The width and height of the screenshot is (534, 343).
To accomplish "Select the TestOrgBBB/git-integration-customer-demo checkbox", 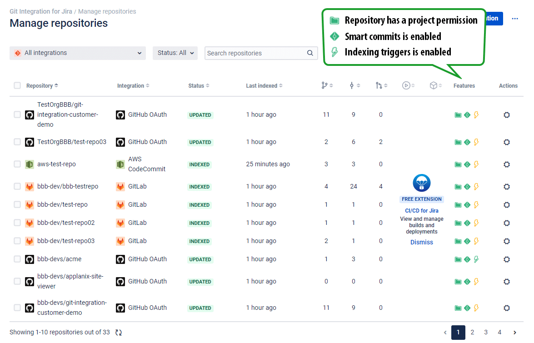I will tap(17, 114).
